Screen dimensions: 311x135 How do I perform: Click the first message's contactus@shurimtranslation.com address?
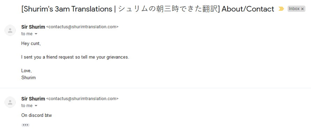click(x=82, y=27)
